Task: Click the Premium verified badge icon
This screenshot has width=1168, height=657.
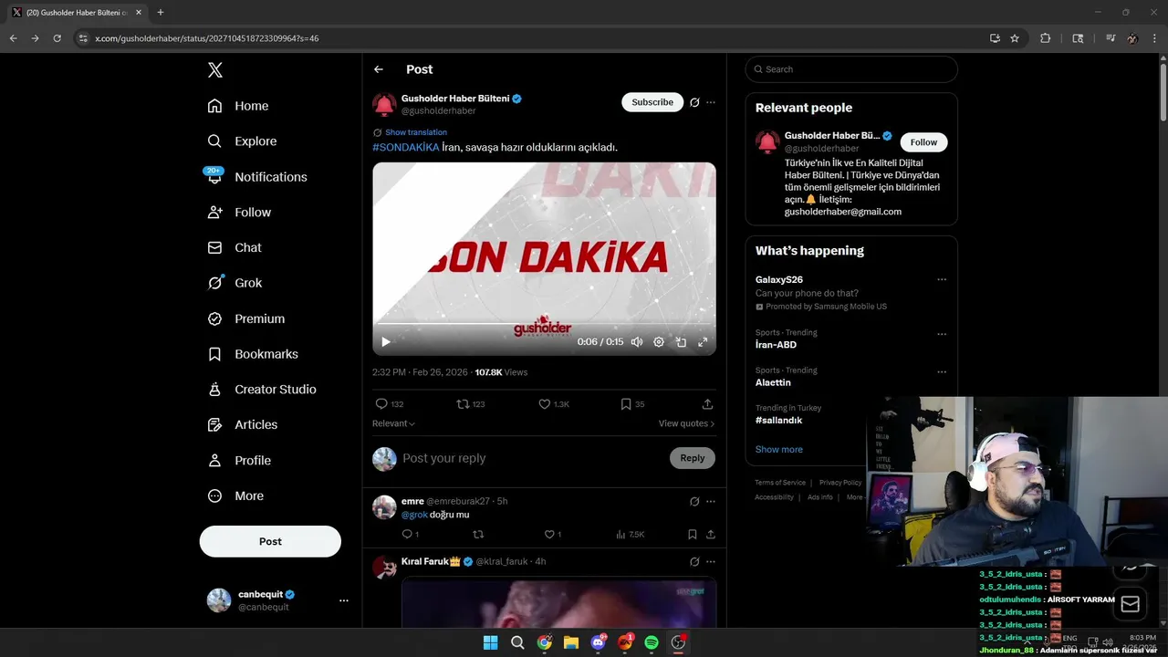Action: click(x=214, y=318)
